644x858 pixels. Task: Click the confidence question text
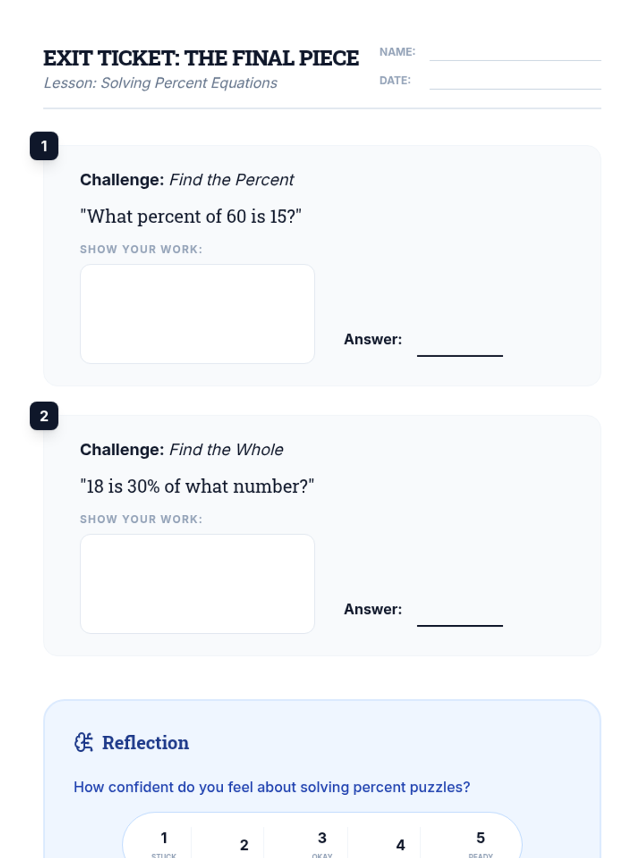coord(272,787)
